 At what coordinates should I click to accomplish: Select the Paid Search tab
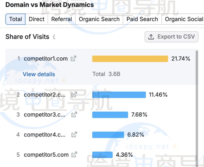click(x=142, y=19)
